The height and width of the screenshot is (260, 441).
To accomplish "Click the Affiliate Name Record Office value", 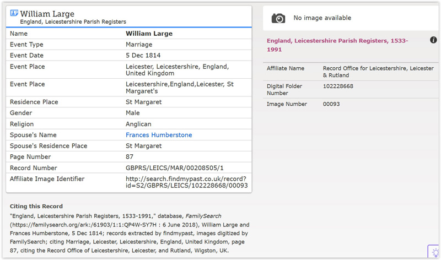I will [x=377, y=72].
